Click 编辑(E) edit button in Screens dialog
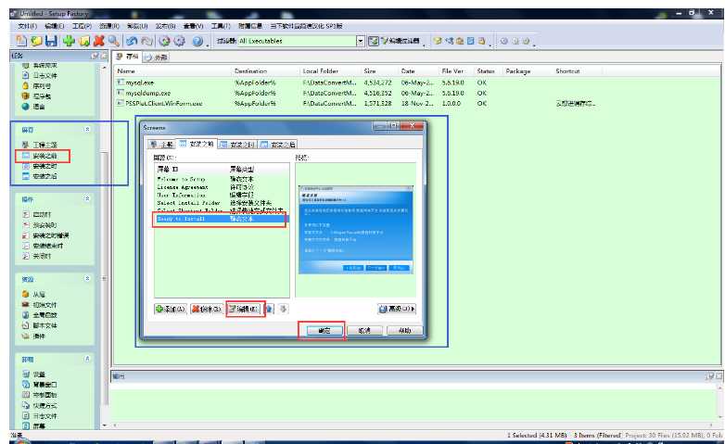725x444 pixels. (245, 309)
